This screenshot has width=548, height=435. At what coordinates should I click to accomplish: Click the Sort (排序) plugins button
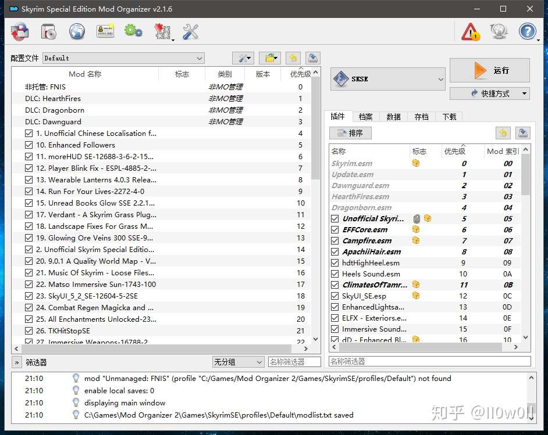coord(350,133)
